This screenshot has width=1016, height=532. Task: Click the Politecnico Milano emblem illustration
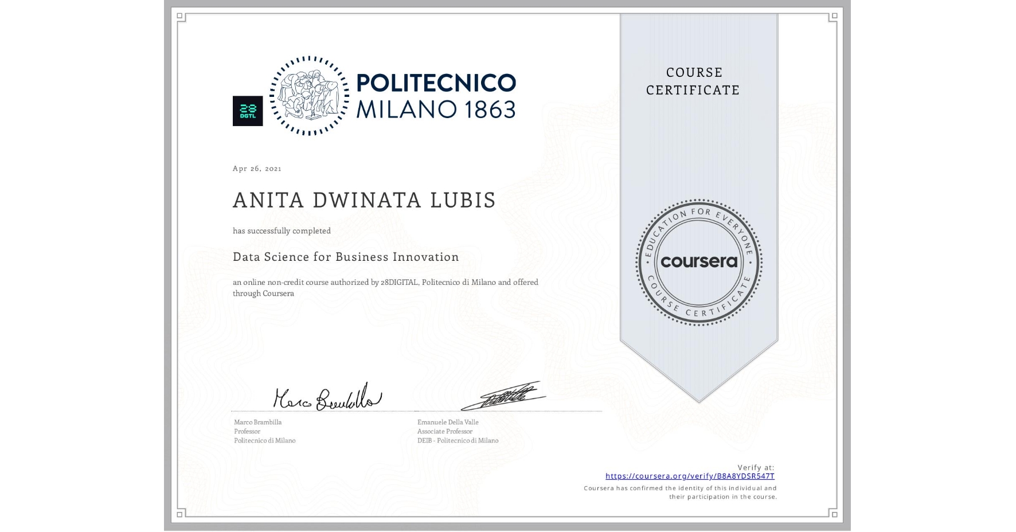pyautogui.click(x=310, y=95)
